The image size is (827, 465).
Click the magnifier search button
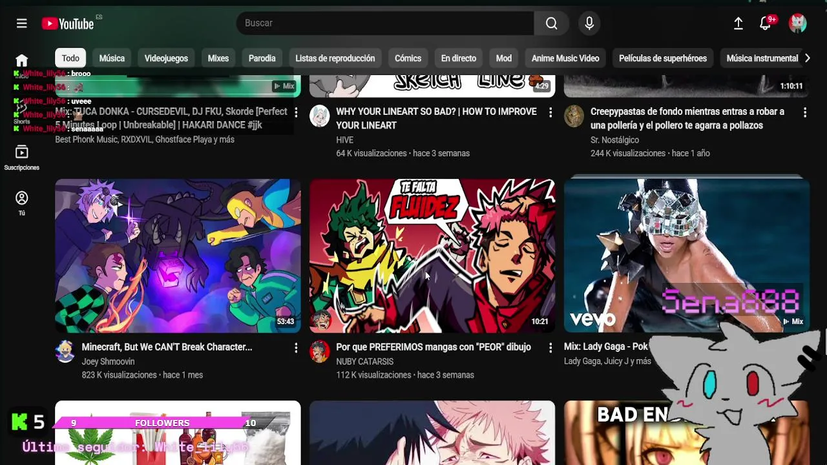[551, 23]
